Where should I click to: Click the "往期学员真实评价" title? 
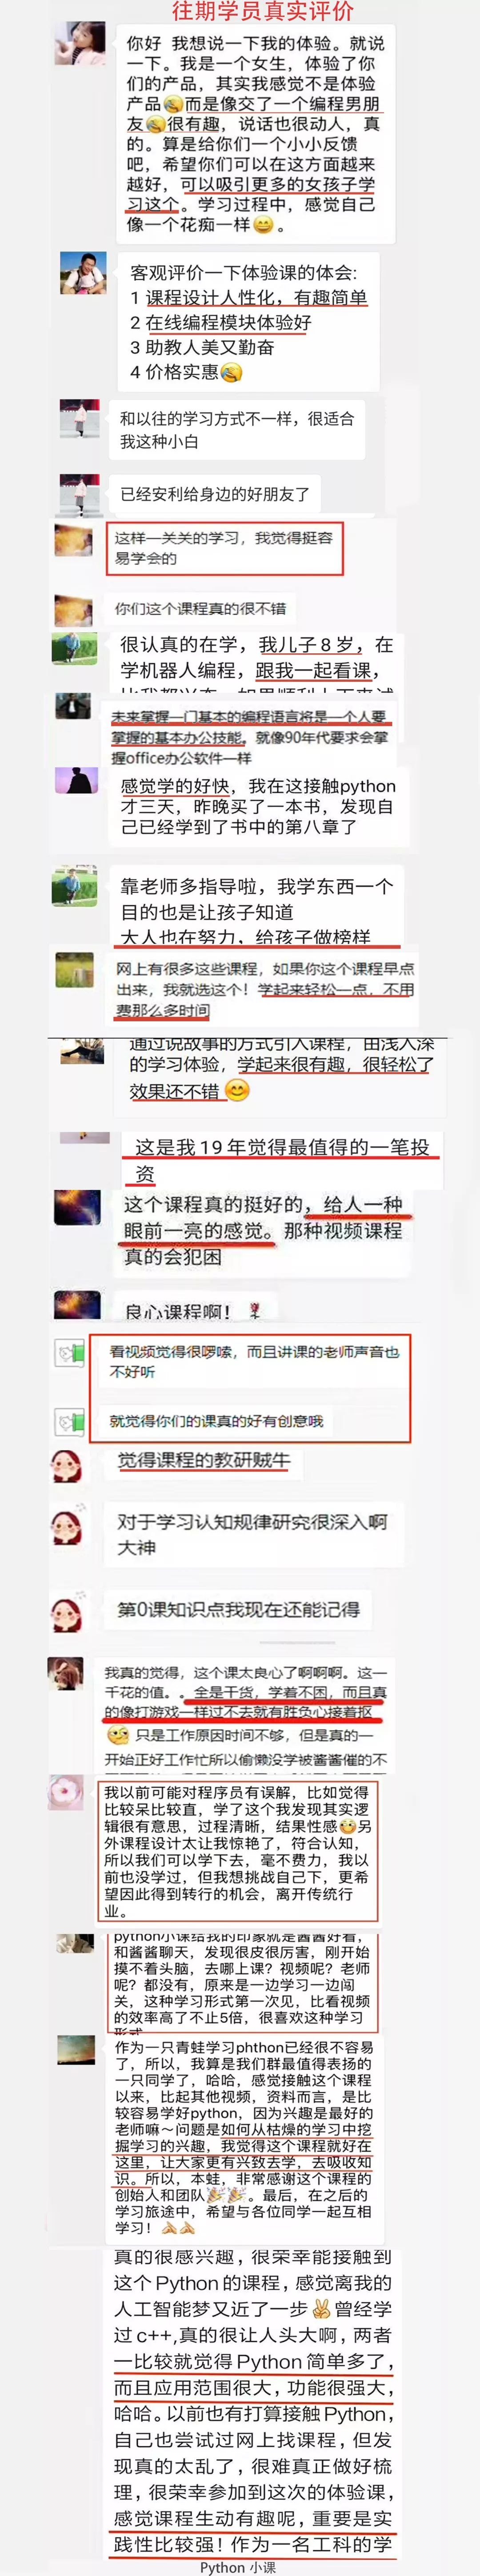coord(263,11)
